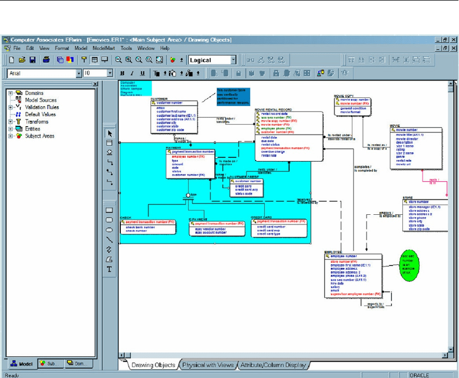This screenshot has height=378, width=459.
Task: Switch to entity display level
Action: coord(84,60)
